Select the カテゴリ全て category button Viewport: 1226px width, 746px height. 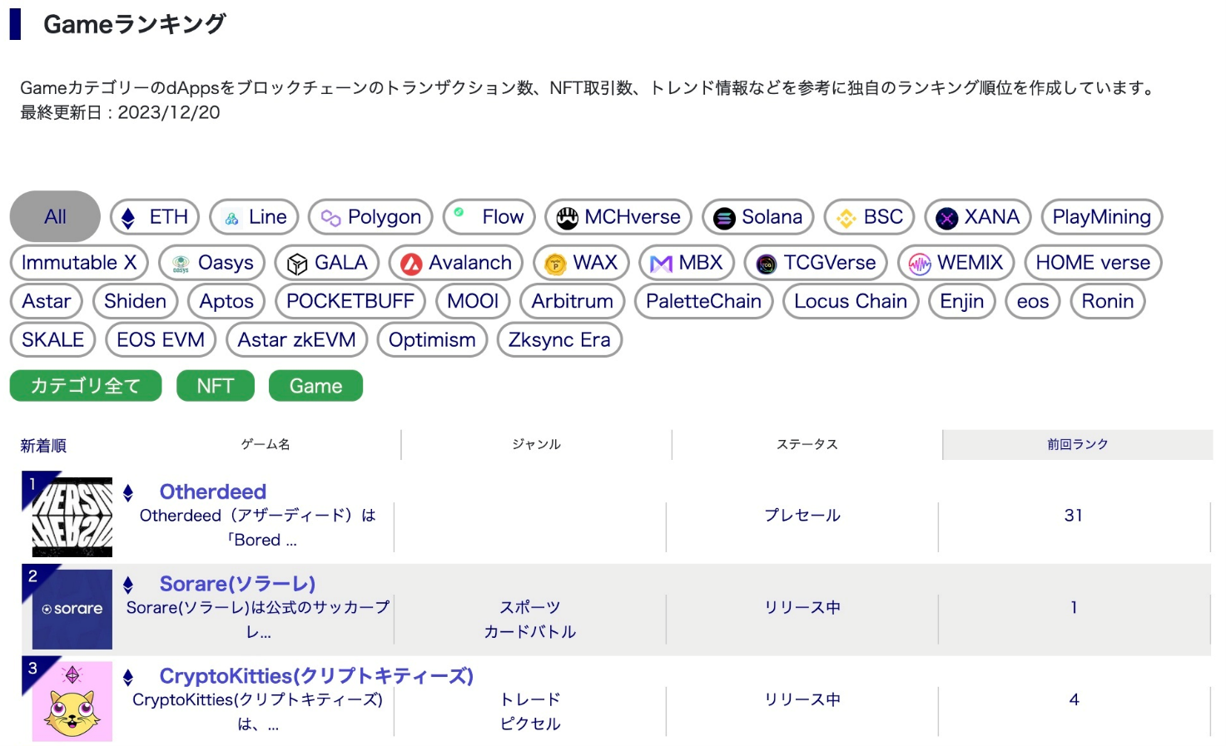86,386
